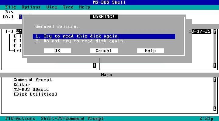Open the Help menu
Screen dimensions: 219x121
[85, 7]
